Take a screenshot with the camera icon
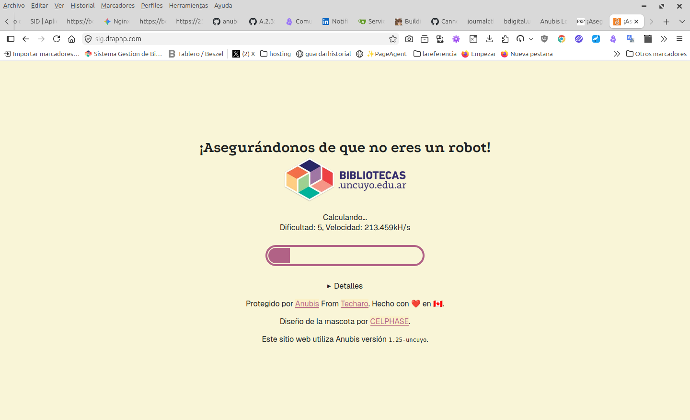 coord(409,39)
